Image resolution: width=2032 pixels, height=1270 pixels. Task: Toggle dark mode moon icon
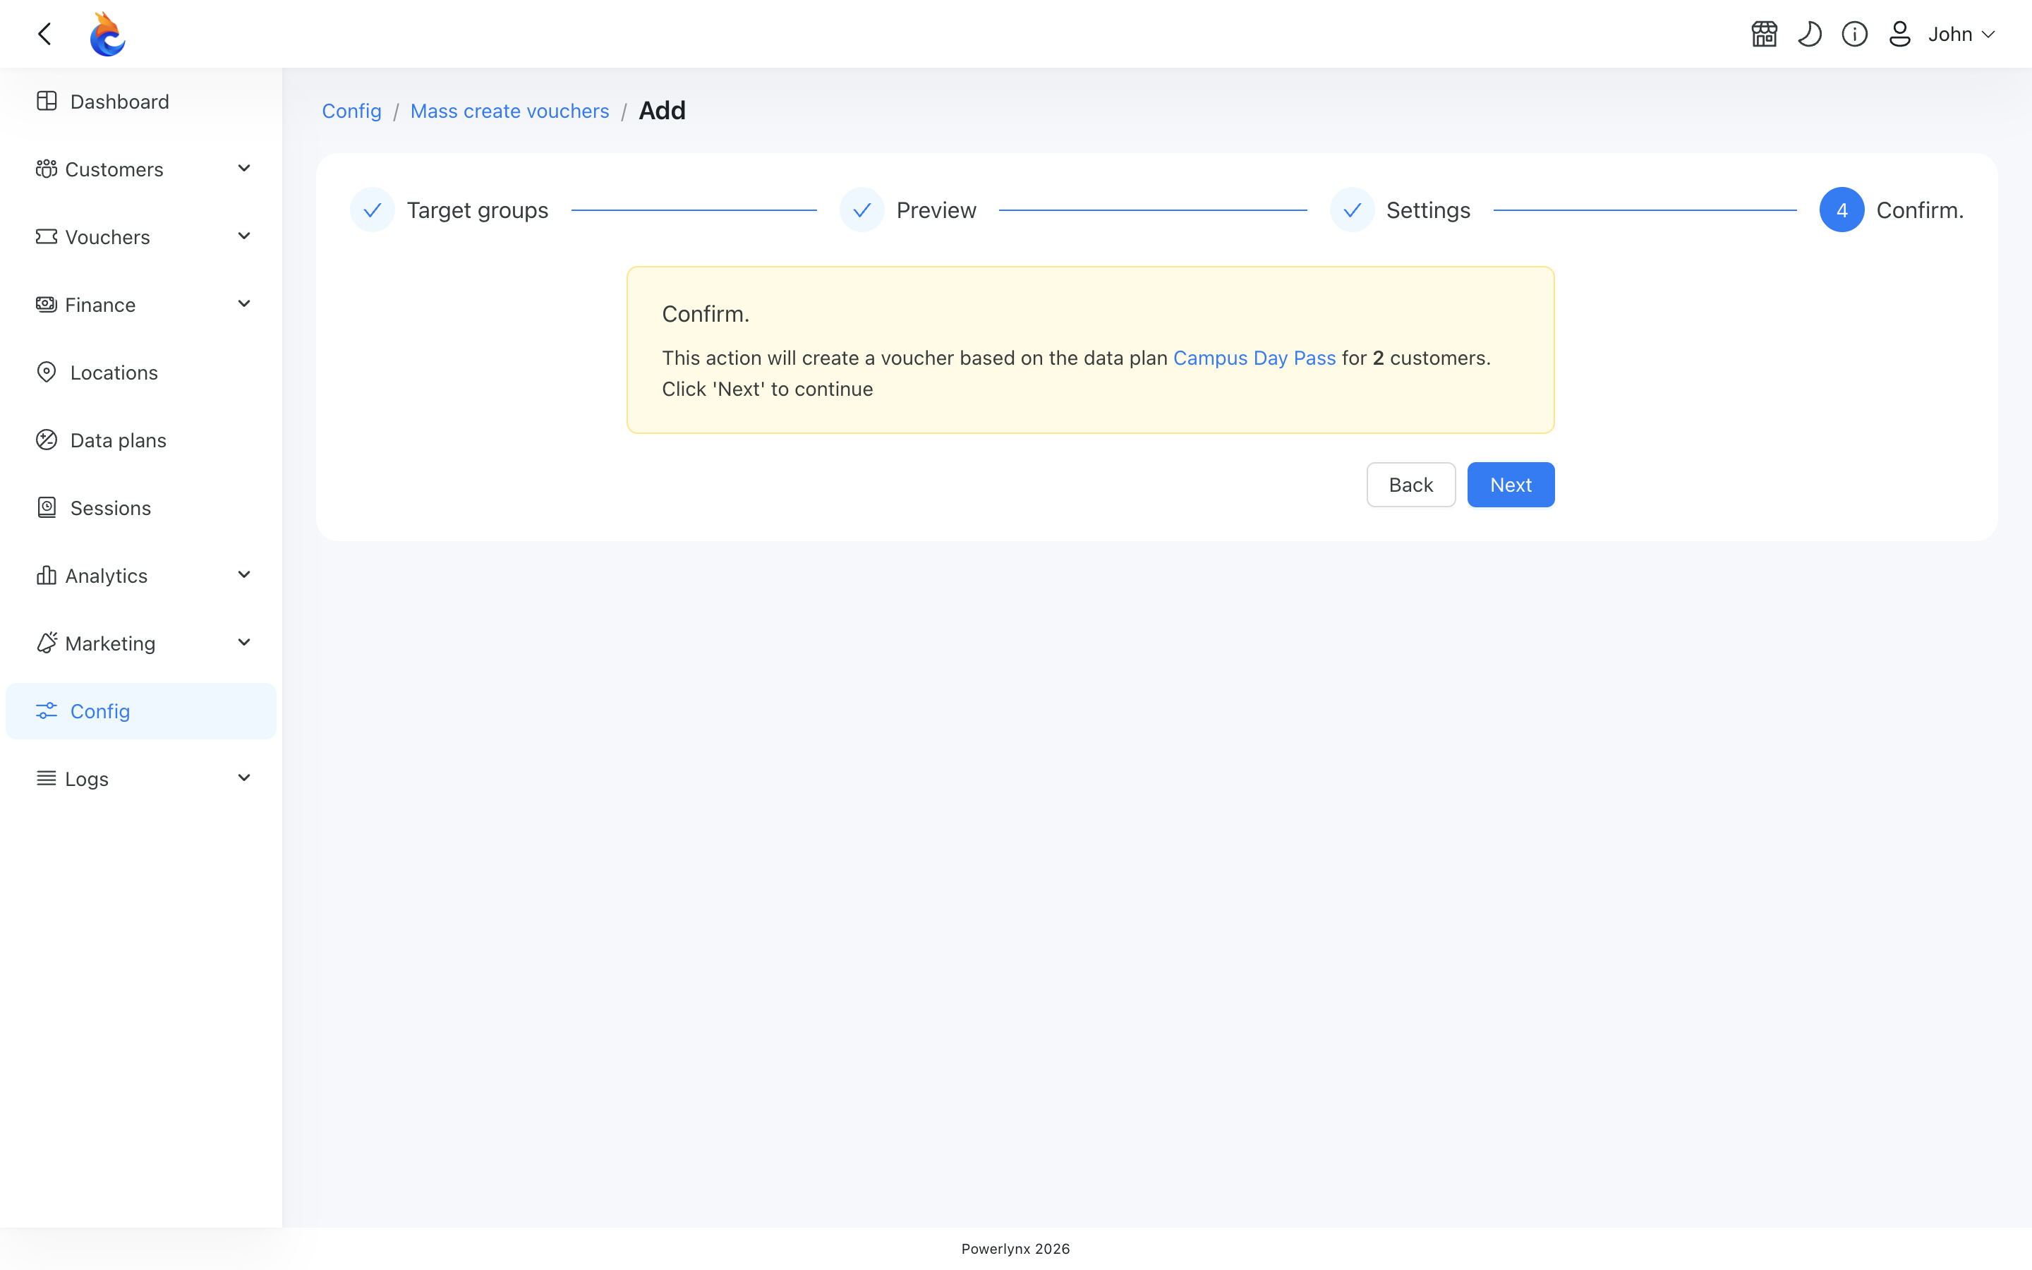point(1810,35)
